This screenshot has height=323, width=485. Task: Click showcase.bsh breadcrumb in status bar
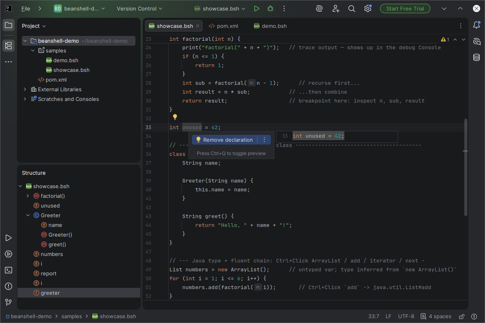[x=114, y=317]
